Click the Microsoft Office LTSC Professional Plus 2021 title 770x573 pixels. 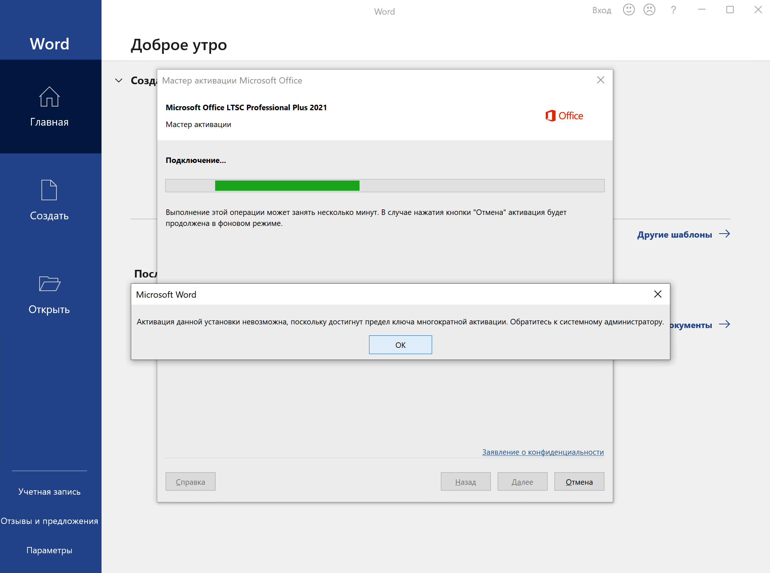click(246, 107)
